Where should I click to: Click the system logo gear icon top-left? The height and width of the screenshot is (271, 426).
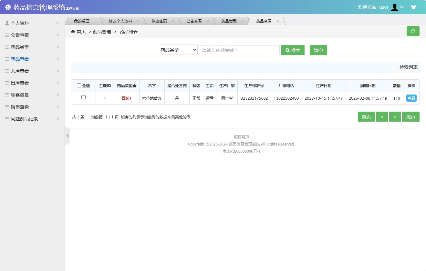7,7
